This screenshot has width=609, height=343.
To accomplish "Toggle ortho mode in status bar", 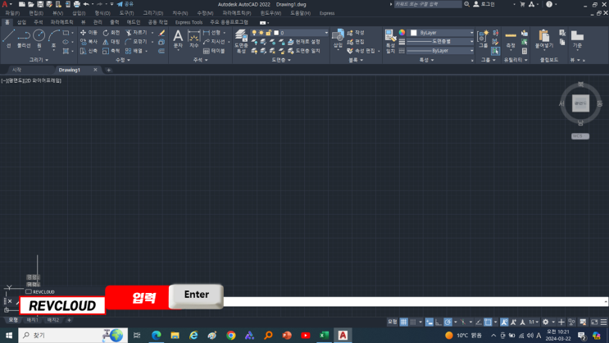I will [x=438, y=322].
